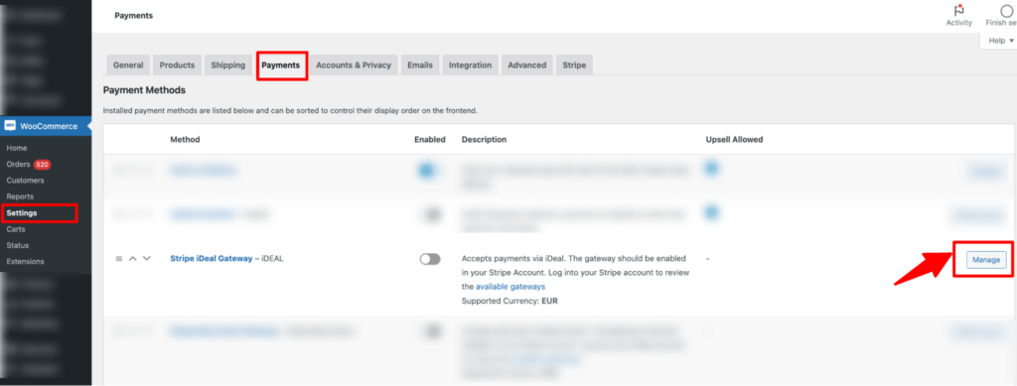The height and width of the screenshot is (386, 1017).
Task: Click the Supported Currency: EUR text
Action: 509,301
